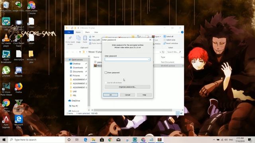Viewport: 255px width, 143px height.
Task: Open Microsoft Edge desktop shortcut
Action: click(19, 122)
